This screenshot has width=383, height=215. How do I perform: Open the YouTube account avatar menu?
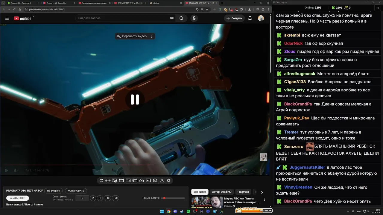[x=261, y=18]
